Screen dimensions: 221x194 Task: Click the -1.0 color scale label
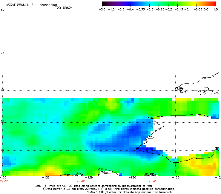pyautogui.click(x=111, y=10)
